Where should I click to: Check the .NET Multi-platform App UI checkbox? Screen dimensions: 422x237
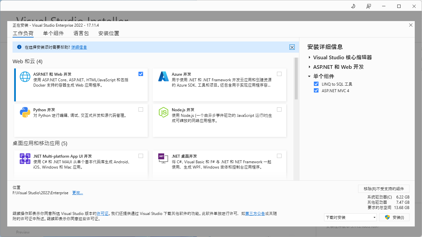point(141,156)
